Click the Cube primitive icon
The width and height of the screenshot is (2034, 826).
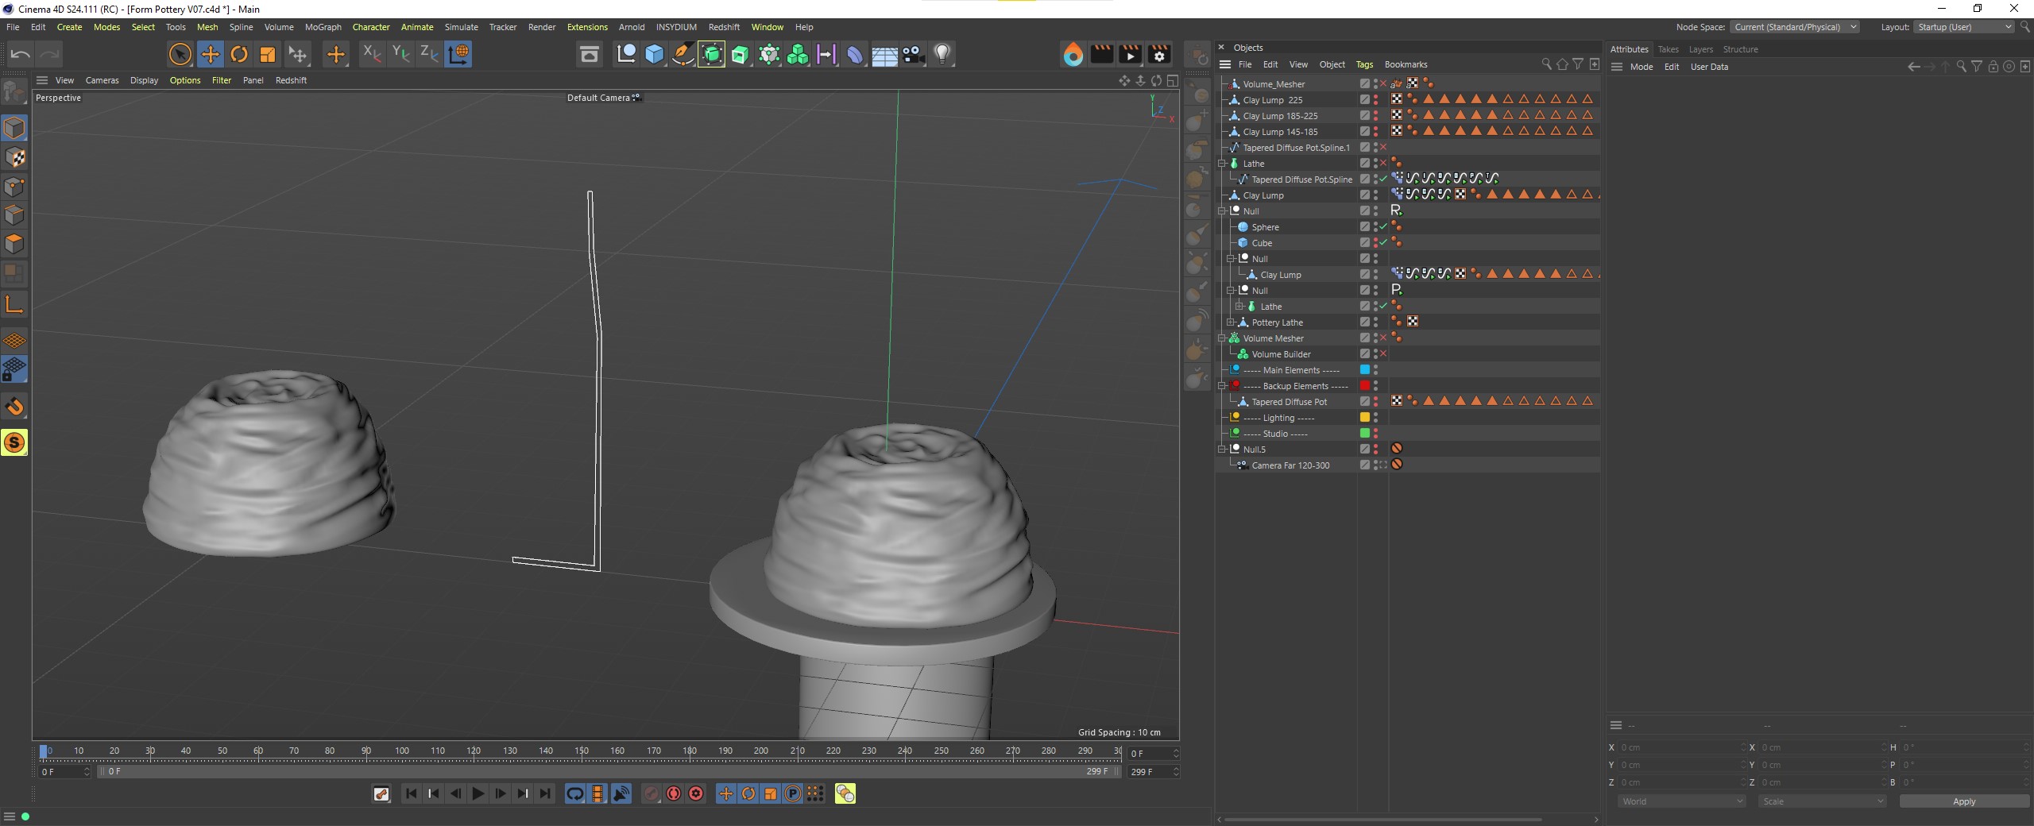pos(654,54)
